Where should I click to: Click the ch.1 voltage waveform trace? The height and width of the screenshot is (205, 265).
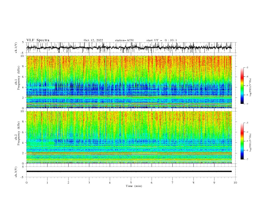pyautogui.click(x=129, y=48)
